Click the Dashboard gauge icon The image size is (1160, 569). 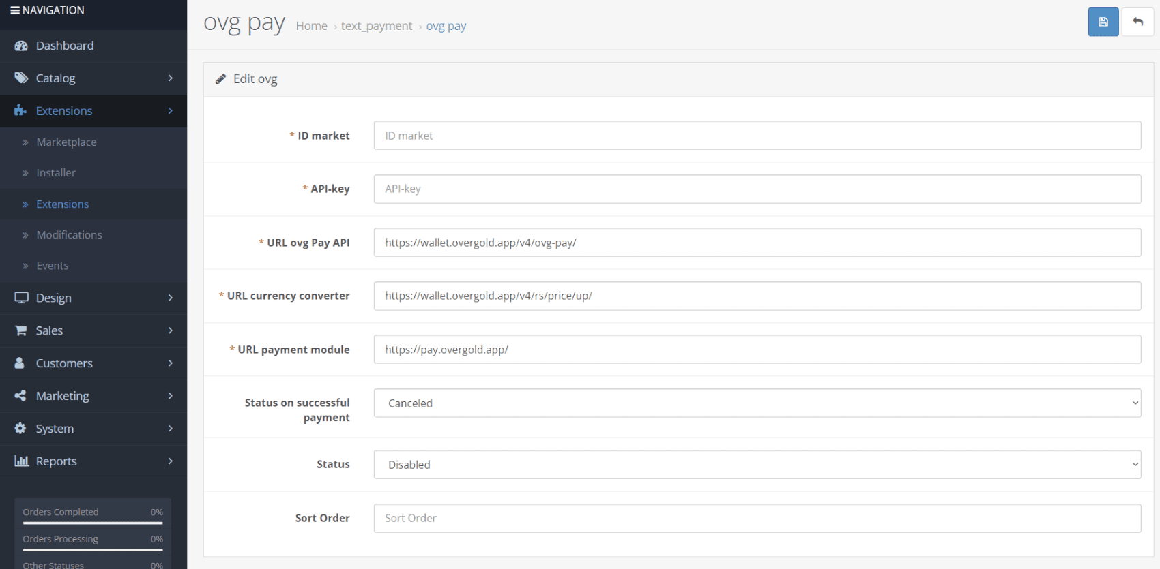(x=21, y=46)
